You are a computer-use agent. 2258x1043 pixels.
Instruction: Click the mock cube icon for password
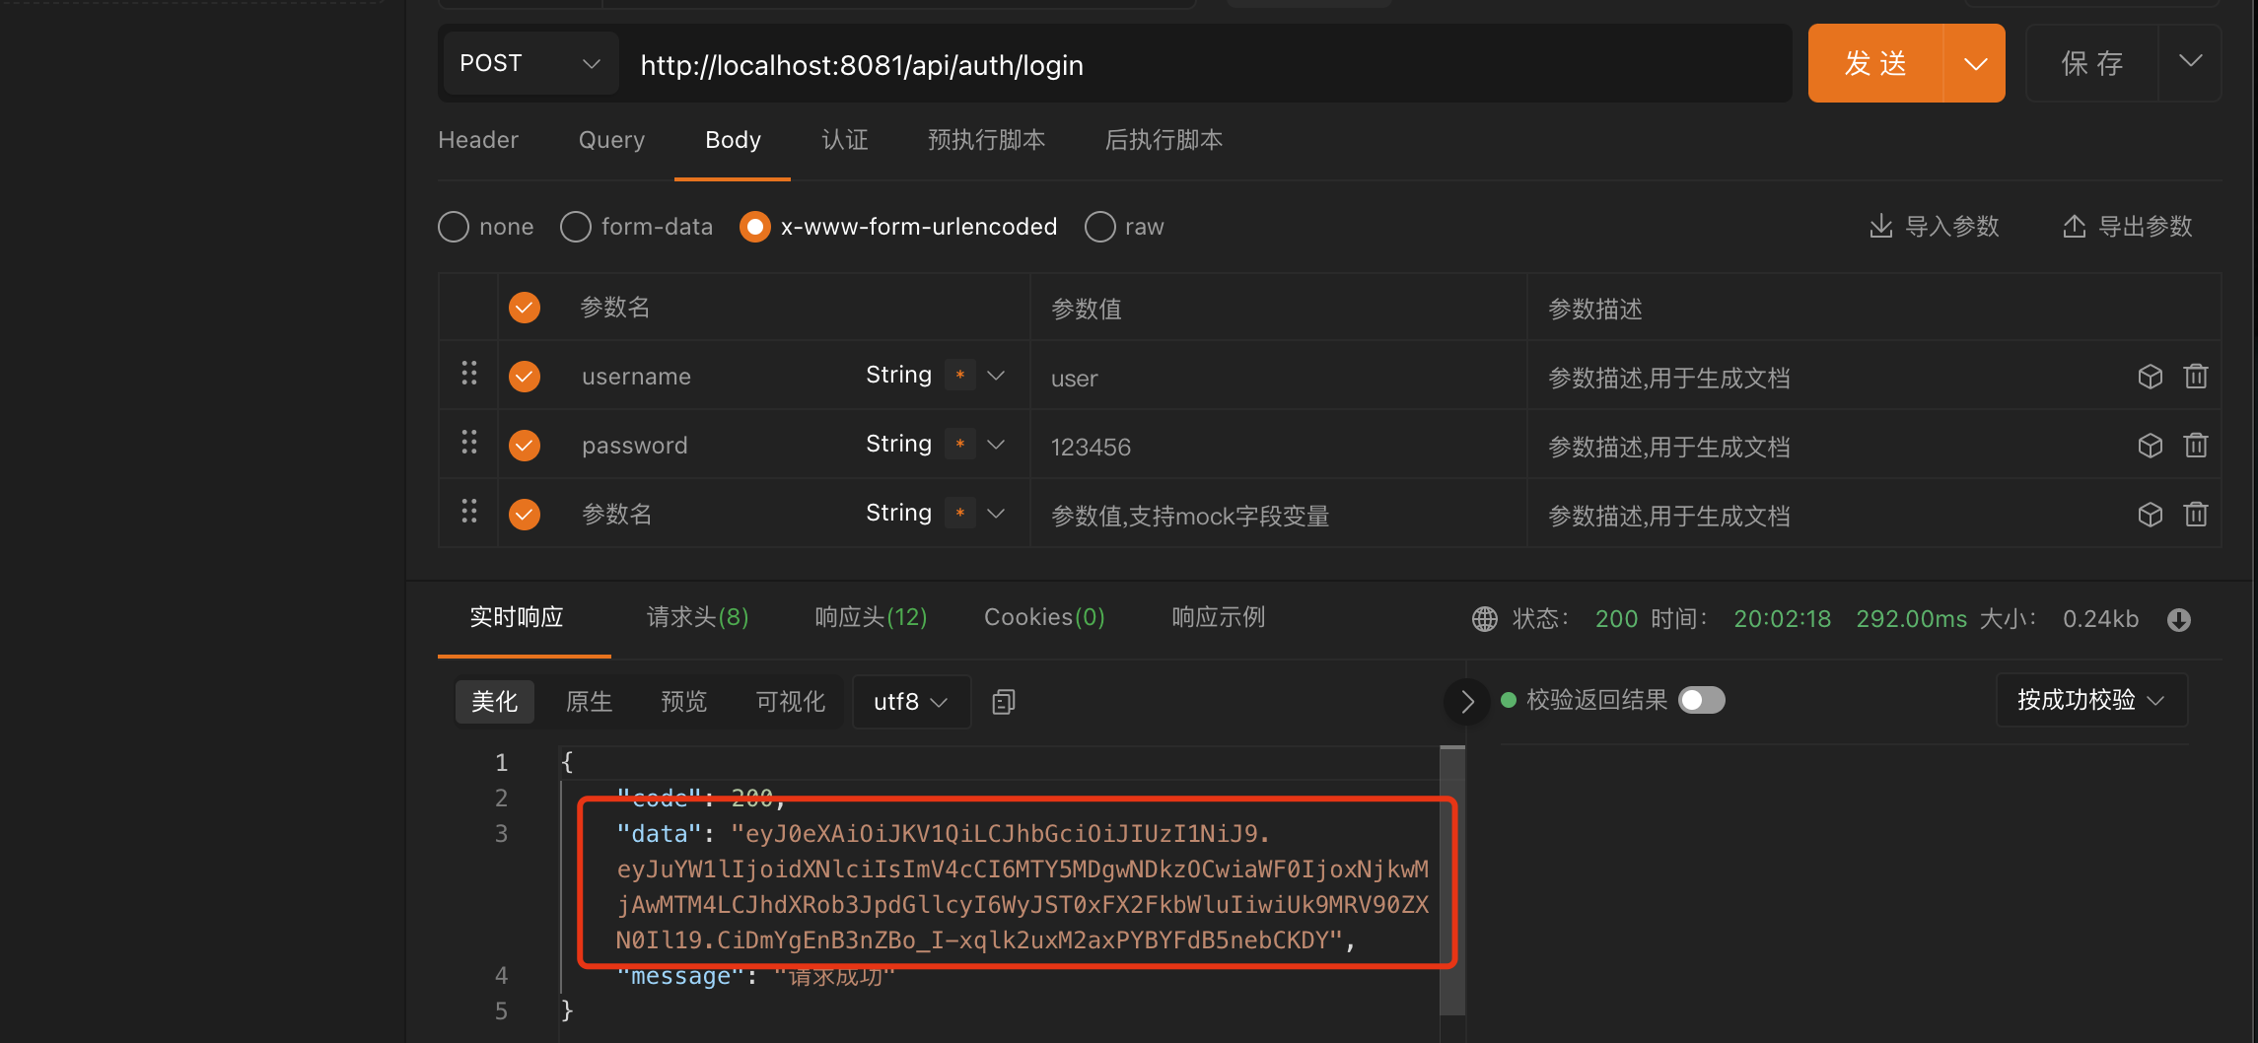point(2150,446)
